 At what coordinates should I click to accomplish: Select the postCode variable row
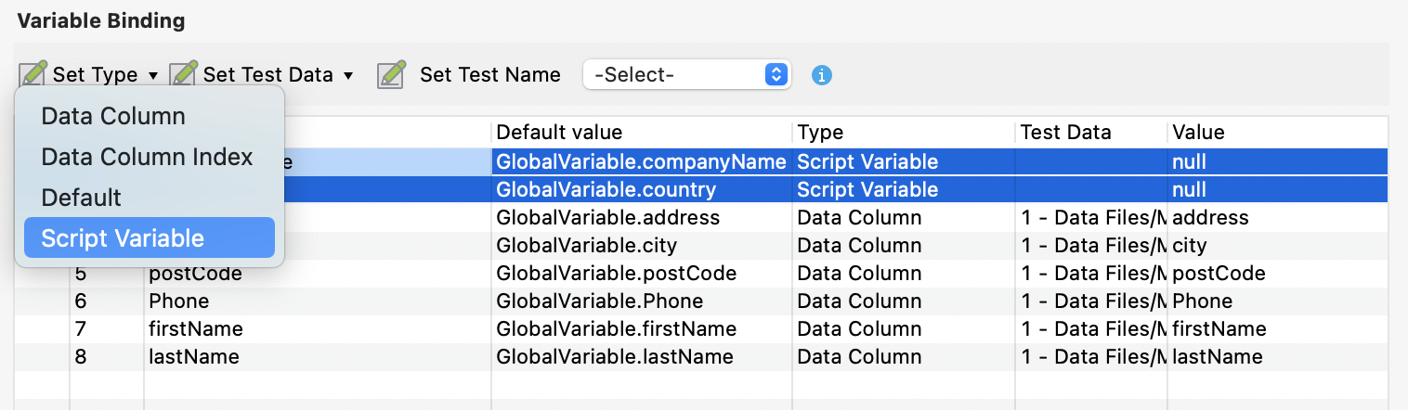195,274
